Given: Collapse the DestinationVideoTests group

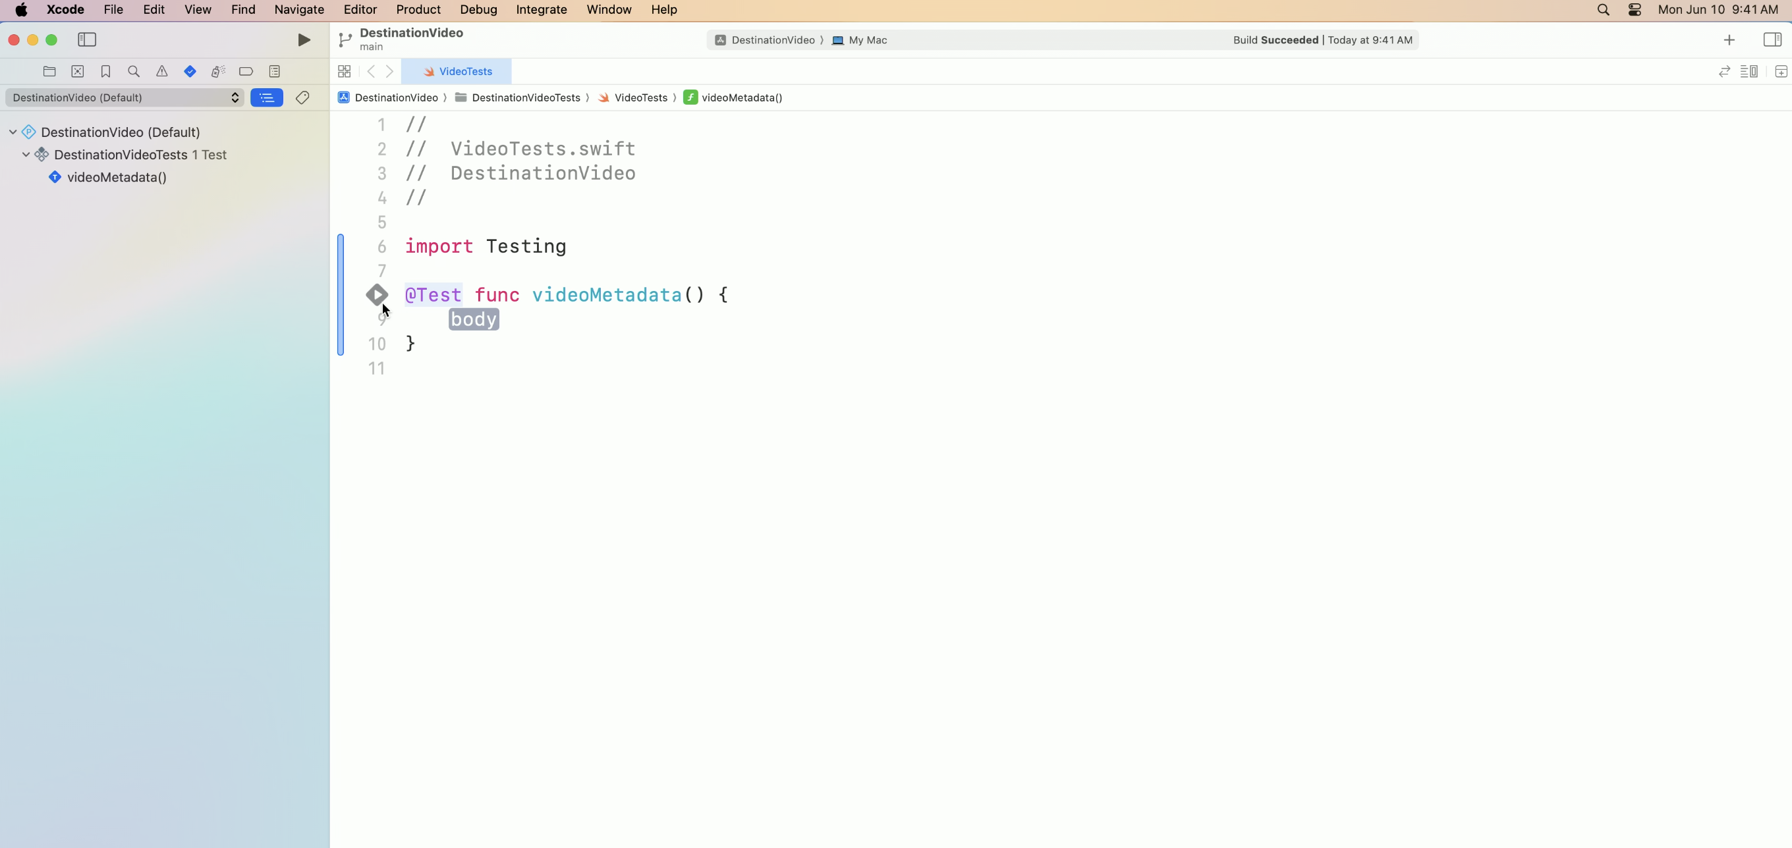Looking at the screenshot, I should click(26, 154).
